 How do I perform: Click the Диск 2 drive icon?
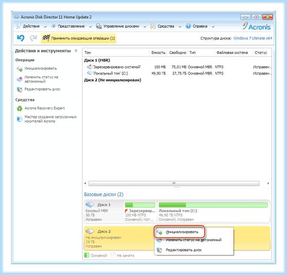(90, 232)
